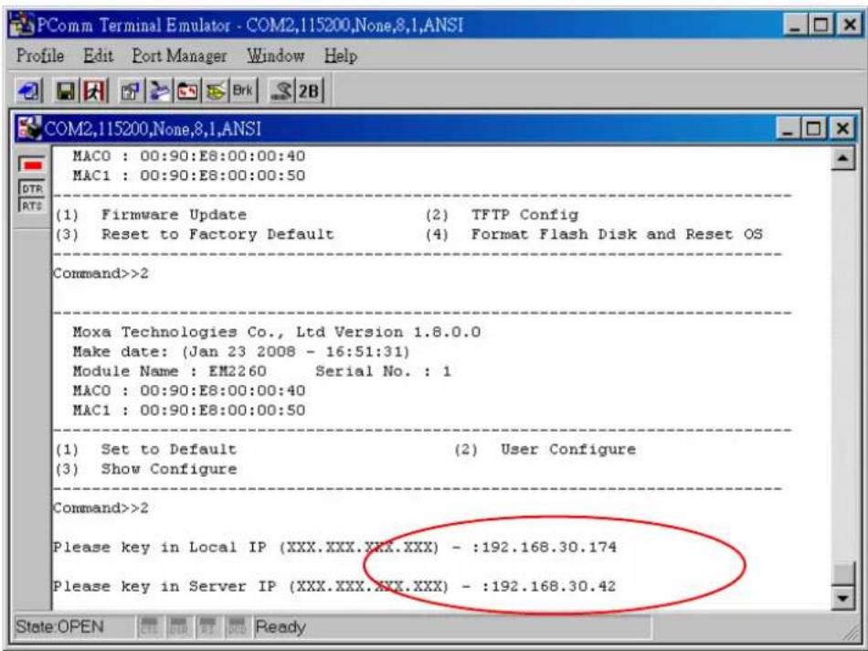Click the DCD status indicator
The image size is (868, 651).
pos(237,627)
